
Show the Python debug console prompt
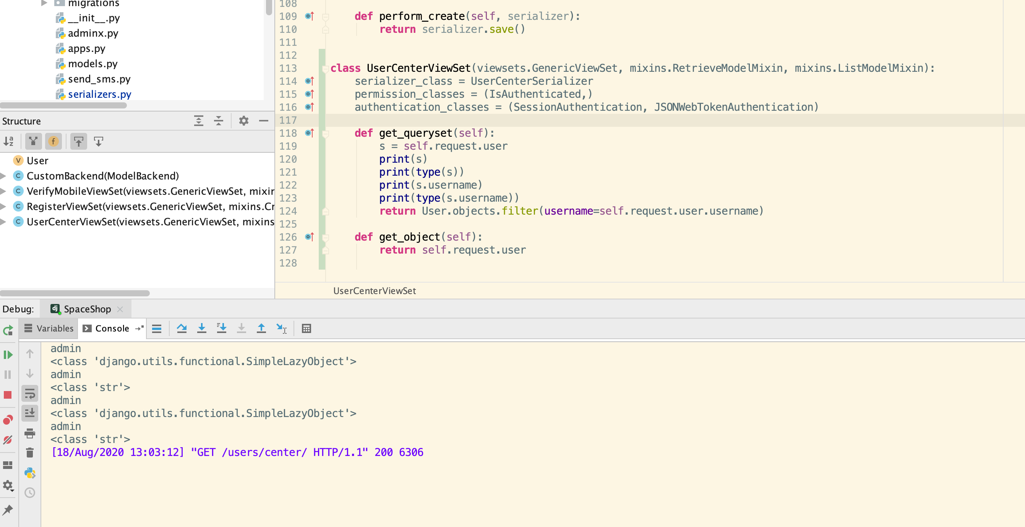coord(30,473)
